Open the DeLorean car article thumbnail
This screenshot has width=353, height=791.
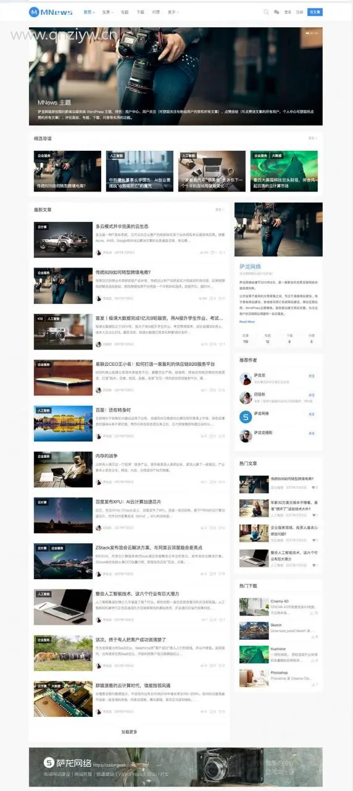[63, 240]
